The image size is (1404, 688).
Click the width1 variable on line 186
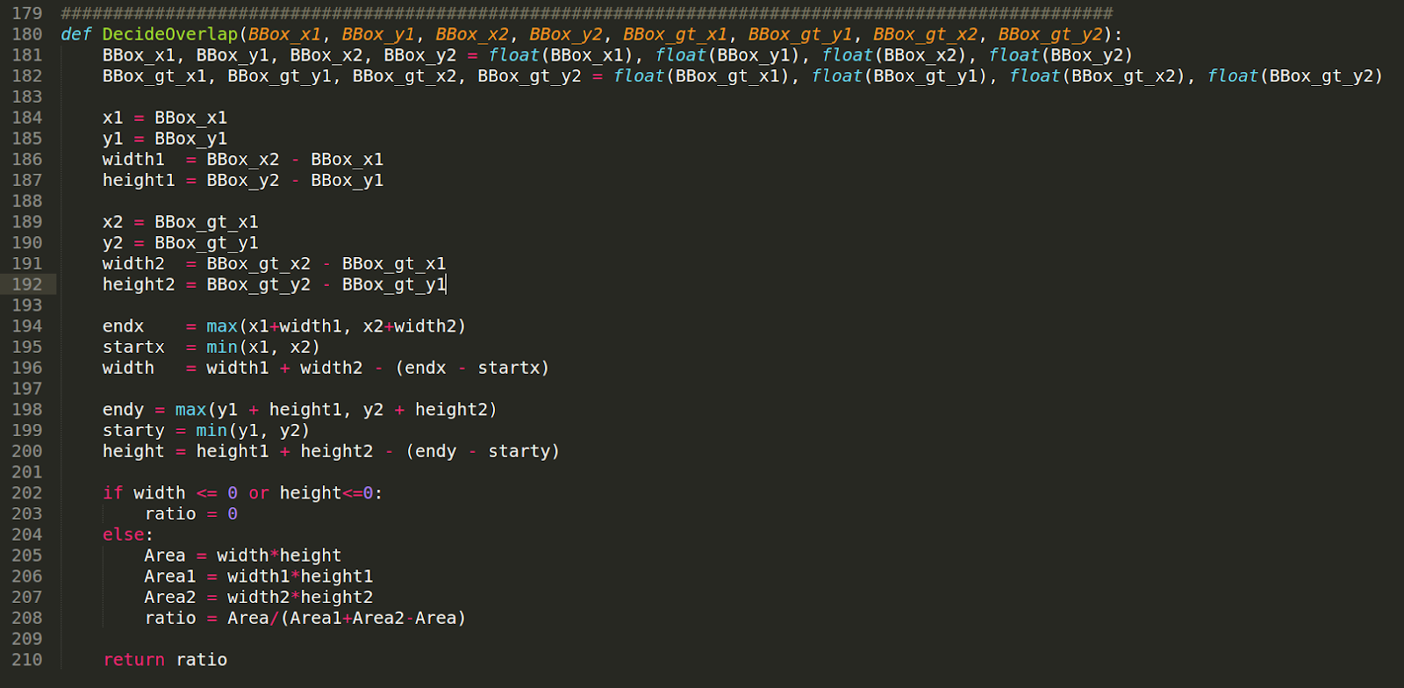coord(133,160)
